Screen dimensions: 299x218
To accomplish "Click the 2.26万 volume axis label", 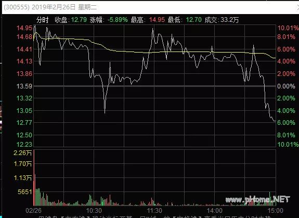I will 23,153.
